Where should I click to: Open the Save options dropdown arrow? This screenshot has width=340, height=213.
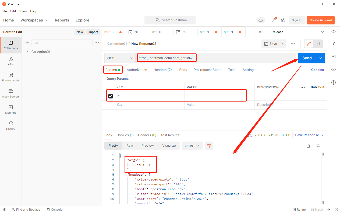point(283,44)
